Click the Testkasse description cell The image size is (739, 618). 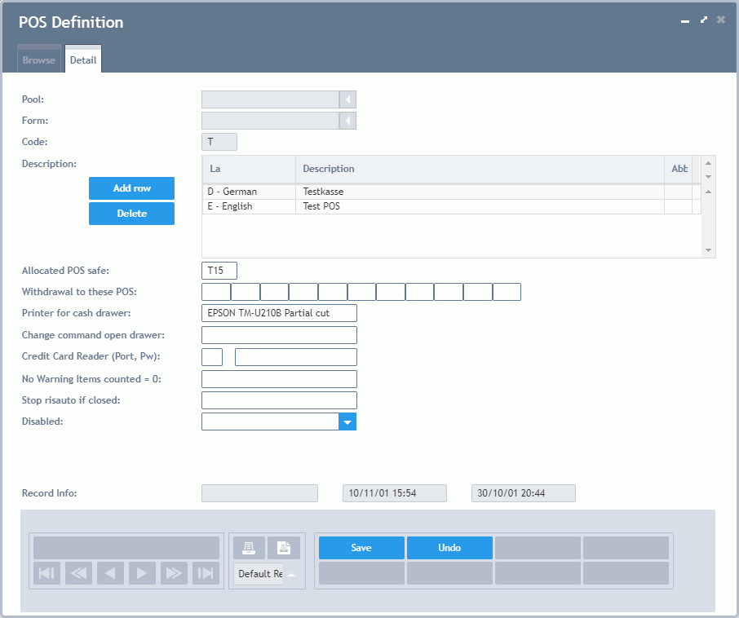pyautogui.click(x=480, y=192)
